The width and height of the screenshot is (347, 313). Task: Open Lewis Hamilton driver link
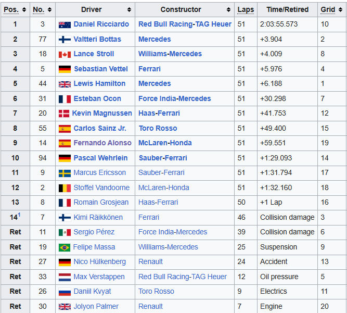pos(99,83)
